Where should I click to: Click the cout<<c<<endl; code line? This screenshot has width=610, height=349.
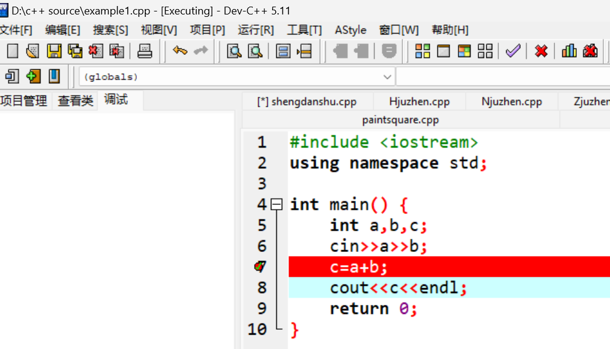pos(450,288)
